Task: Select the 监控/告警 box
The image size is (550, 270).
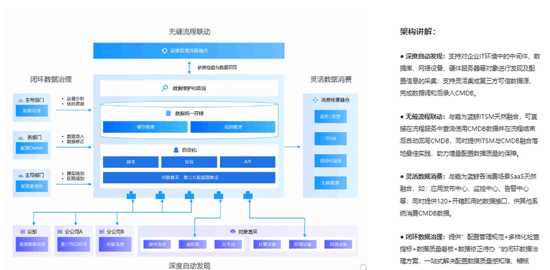Action: (x=330, y=116)
